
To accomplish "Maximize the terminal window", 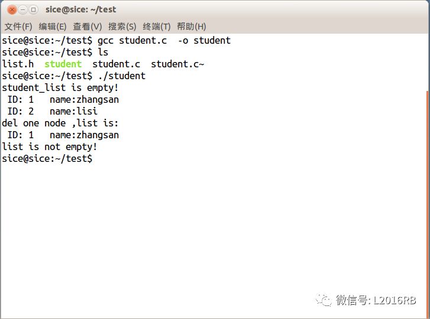I will (33, 9).
